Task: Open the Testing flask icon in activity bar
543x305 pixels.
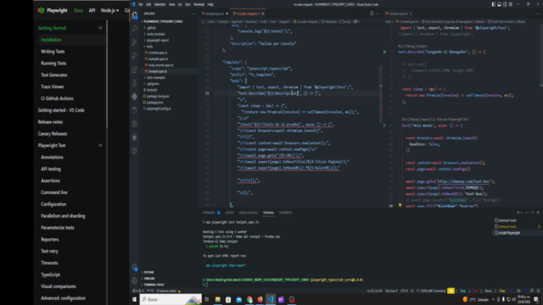Action: (134, 83)
